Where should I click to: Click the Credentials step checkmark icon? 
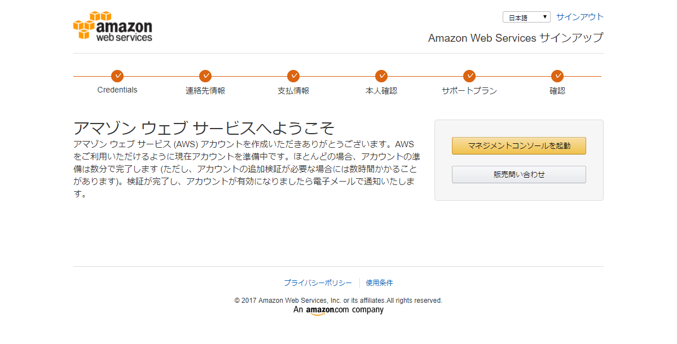pos(117,76)
